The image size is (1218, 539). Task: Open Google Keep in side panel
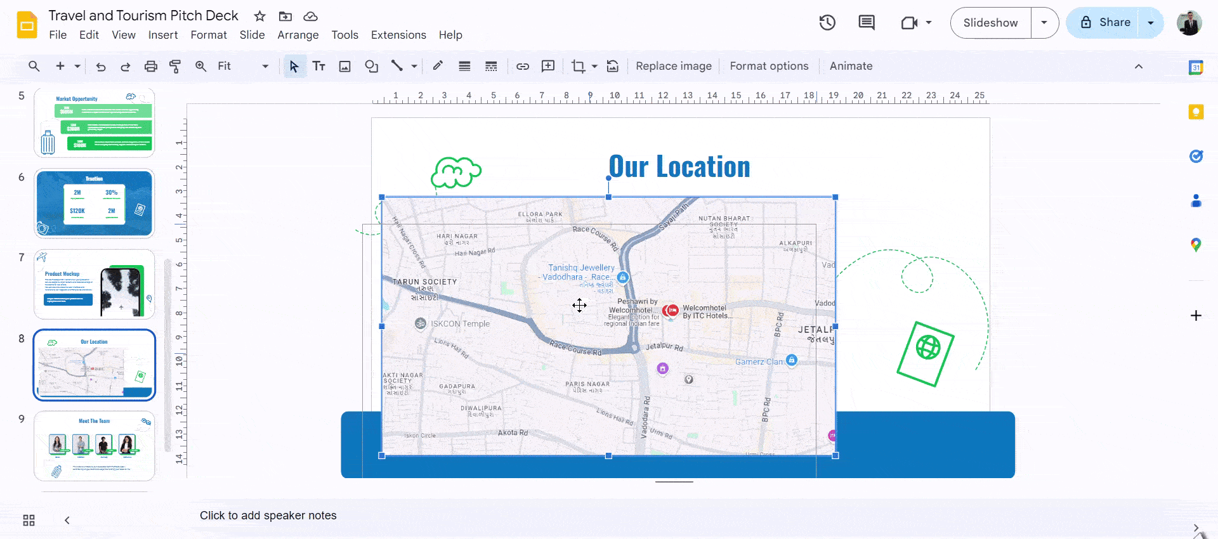(x=1196, y=112)
